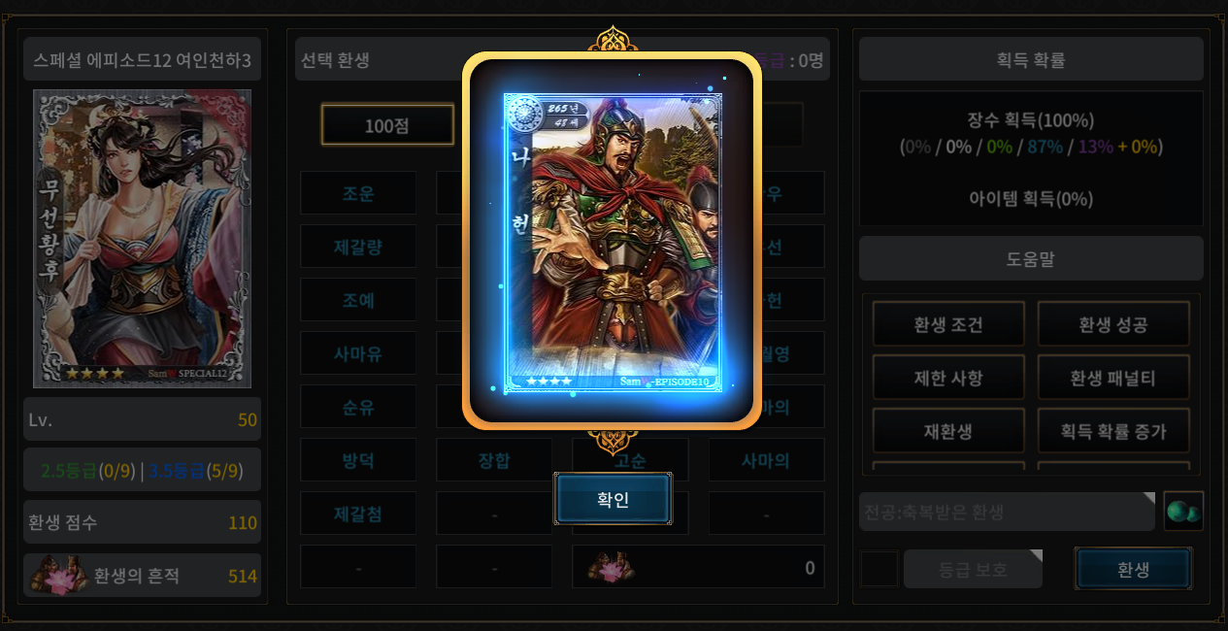Open the 재환생 help topic
1228x631 pixels.
(948, 431)
